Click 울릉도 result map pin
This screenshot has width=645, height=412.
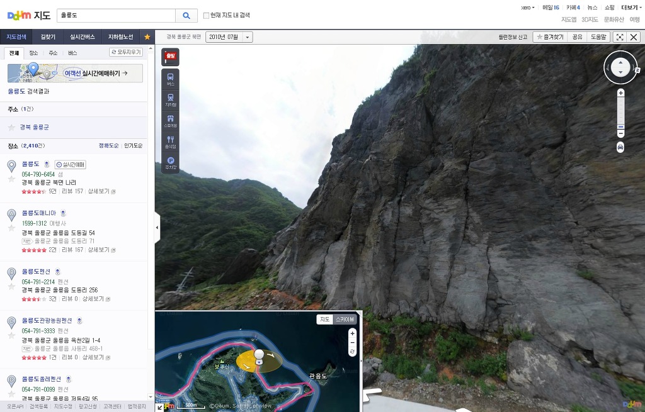point(11,166)
